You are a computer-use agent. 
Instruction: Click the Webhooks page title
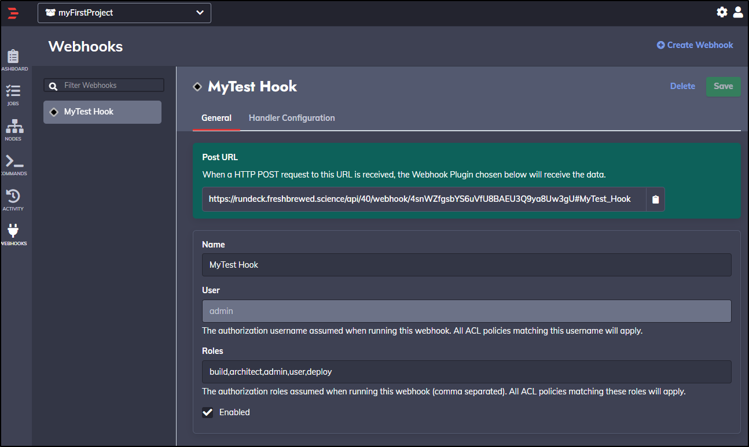86,47
